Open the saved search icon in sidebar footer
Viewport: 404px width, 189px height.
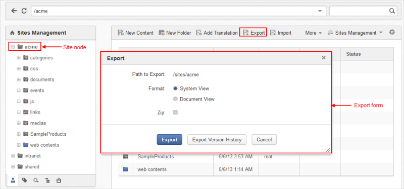[x=36, y=180]
